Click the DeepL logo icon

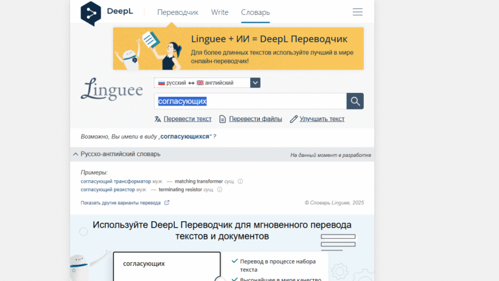point(92,13)
